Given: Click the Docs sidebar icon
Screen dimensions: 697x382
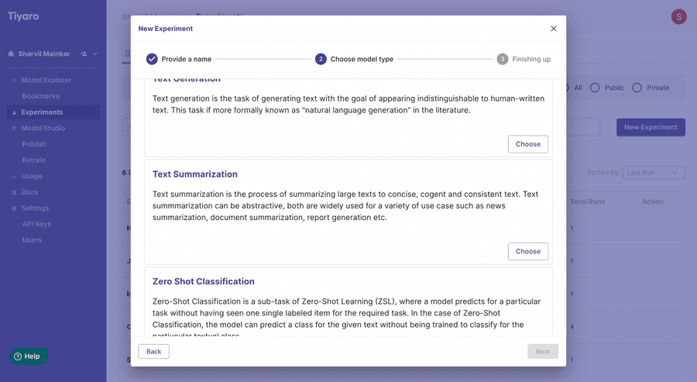Looking at the screenshot, I should [14, 192].
